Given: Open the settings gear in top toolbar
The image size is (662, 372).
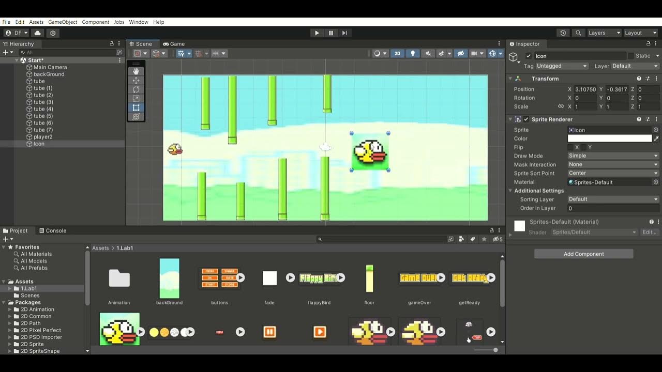Looking at the screenshot, I should tap(53, 33).
